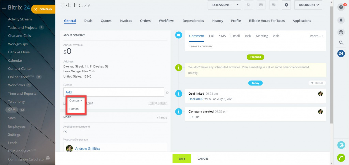Click the vertical page scrollbar

[332, 64]
